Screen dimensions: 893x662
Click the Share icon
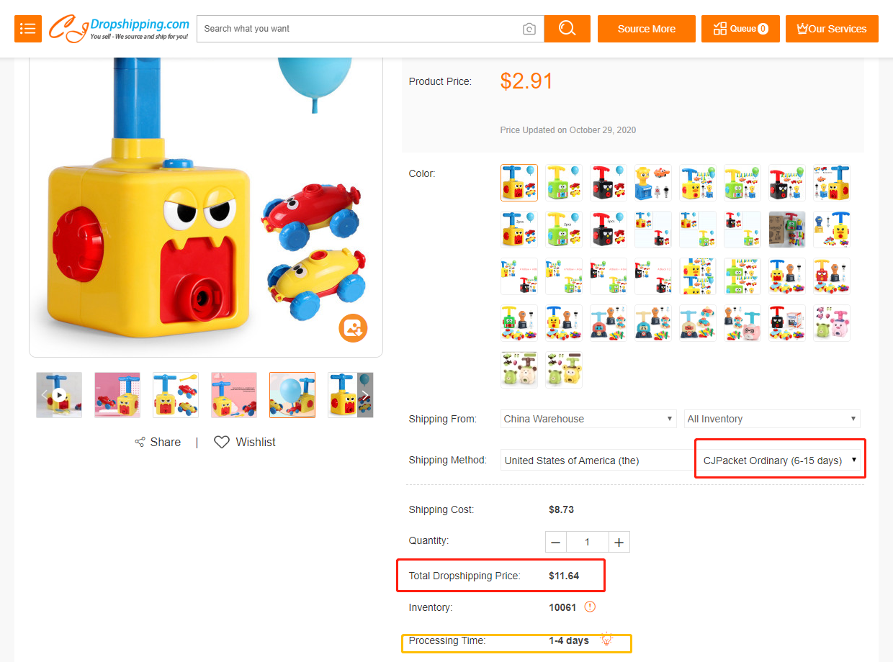tap(140, 442)
